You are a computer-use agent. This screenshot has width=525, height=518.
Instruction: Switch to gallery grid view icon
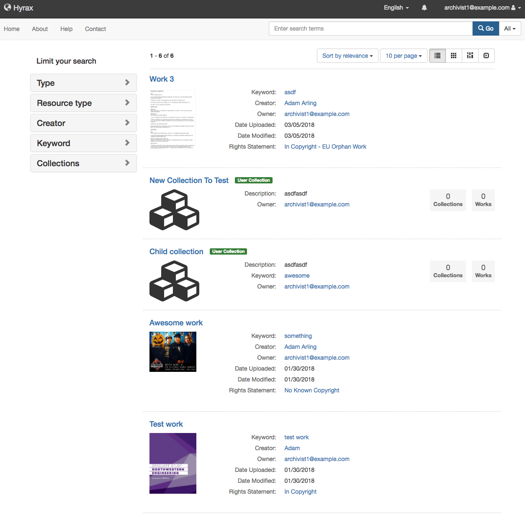[453, 56]
